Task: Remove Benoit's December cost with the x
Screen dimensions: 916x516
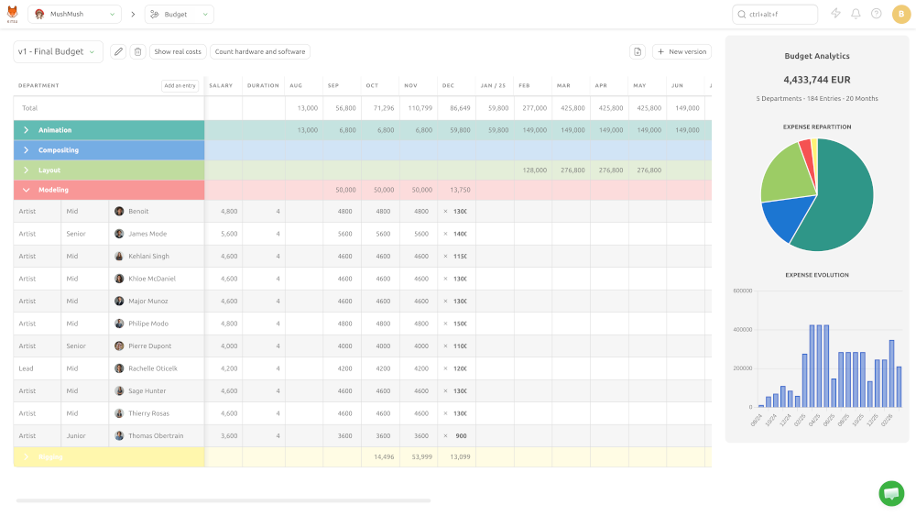Action: pyautogui.click(x=445, y=212)
